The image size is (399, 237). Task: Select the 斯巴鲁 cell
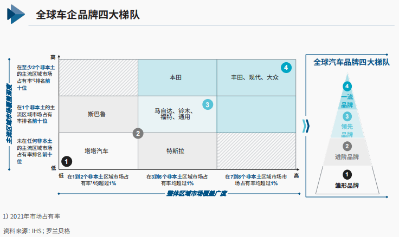pos(99,114)
